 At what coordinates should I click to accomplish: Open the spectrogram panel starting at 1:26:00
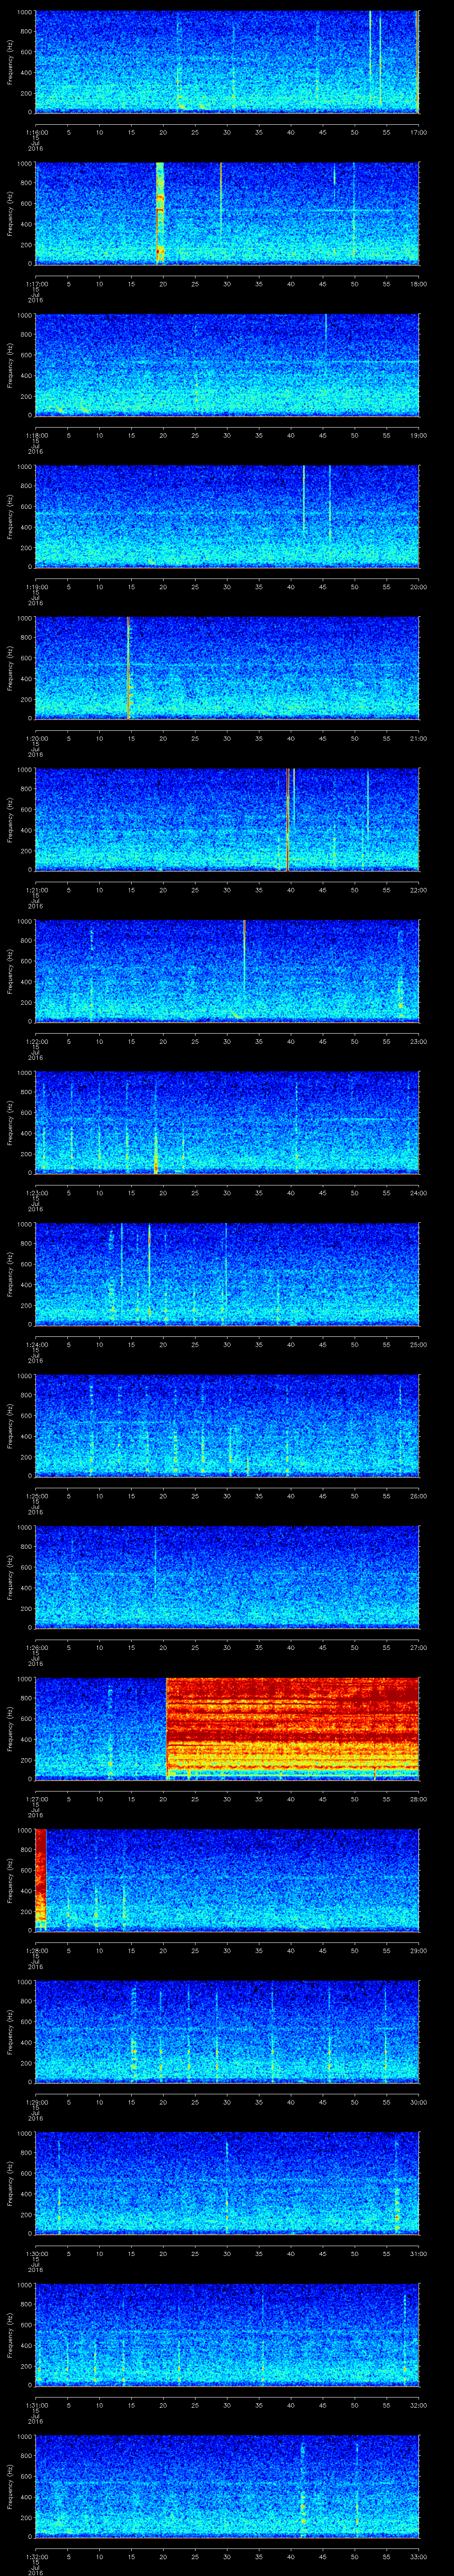[x=227, y=1576]
